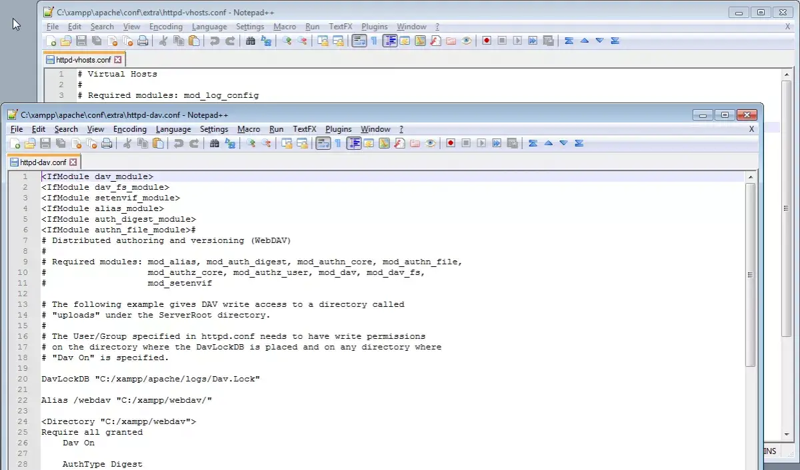This screenshot has height=470, width=800.
Task: Click blue down-triangle navigation icon in httpd-dav.conf window
Action: tap(563, 143)
